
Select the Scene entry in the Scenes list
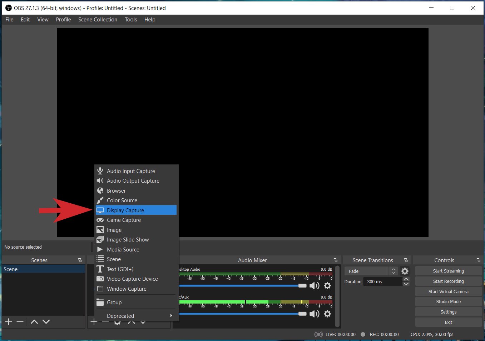[x=36, y=269]
